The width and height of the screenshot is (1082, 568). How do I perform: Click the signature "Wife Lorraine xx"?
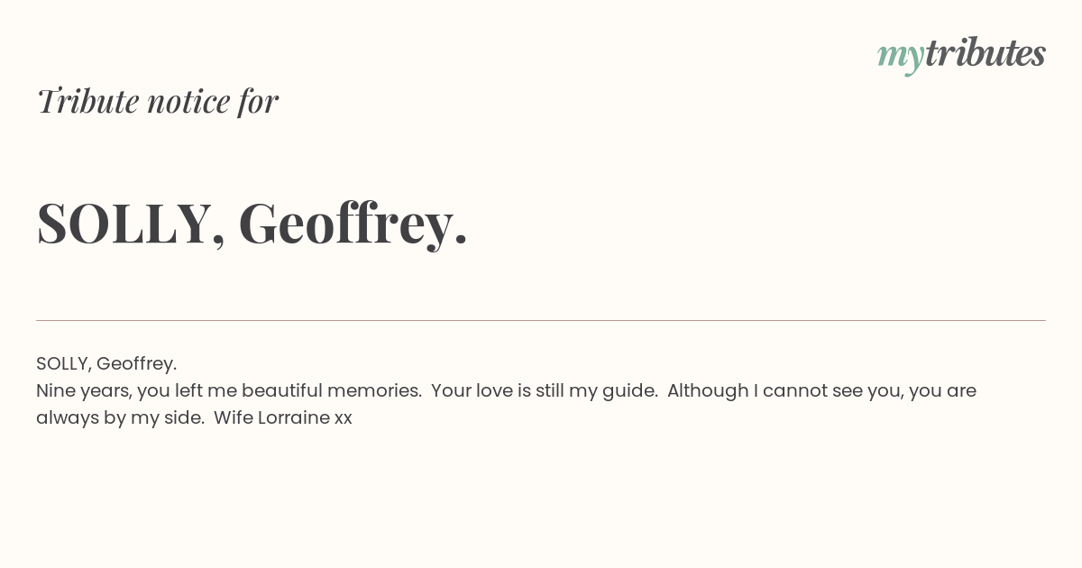(x=283, y=417)
